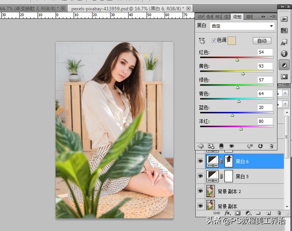The width and height of the screenshot is (292, 231).
Task: Click the 洋红 value field showing 80
Action: pos(265,121)
